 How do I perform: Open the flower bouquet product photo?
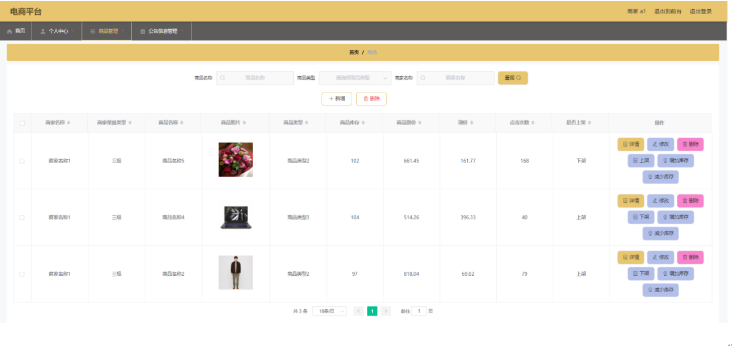pos(236,160)
